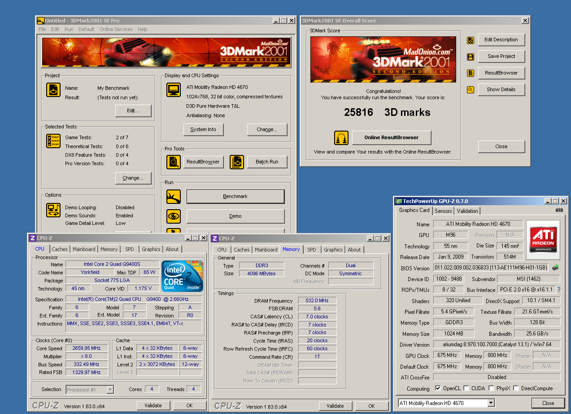Click Show Details button in score window

click(x=501, y=89)
